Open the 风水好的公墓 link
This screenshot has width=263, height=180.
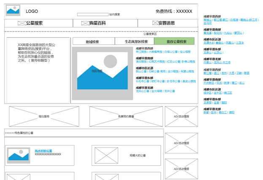tap(43, 151)
